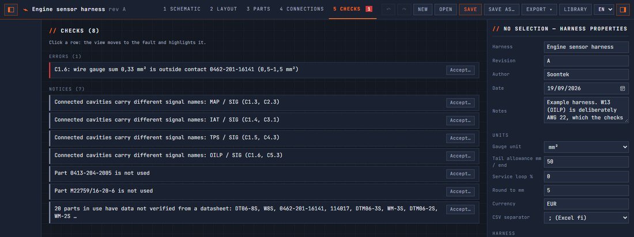Image resolution: width=634 pixels, height=237 pixels.
Task: Accept the Part 0413-204-2005 notice
Action: pyautogui.click(x=460, y=174)
